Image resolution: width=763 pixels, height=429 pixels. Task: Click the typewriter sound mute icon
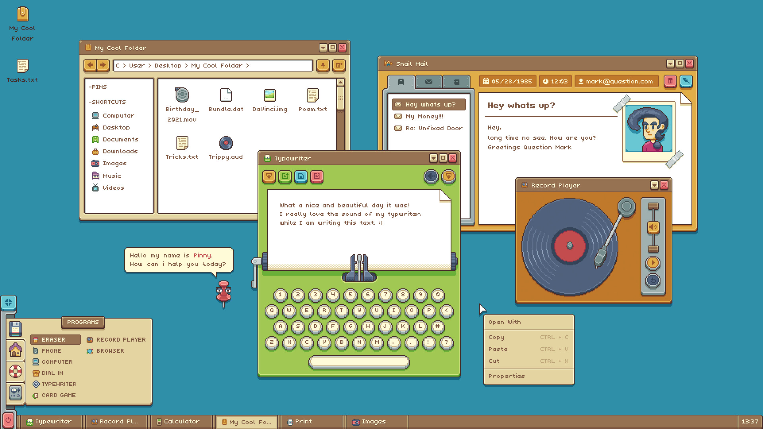point(431,176)
